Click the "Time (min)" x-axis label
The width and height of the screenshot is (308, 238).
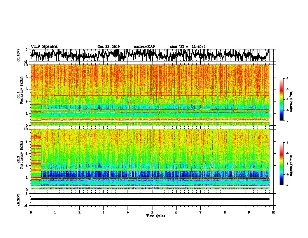click(156, 216)
